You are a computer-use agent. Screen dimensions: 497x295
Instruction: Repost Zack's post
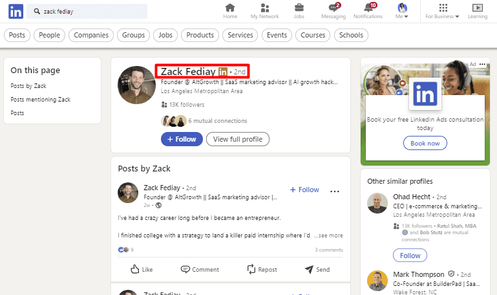[262, 269]
